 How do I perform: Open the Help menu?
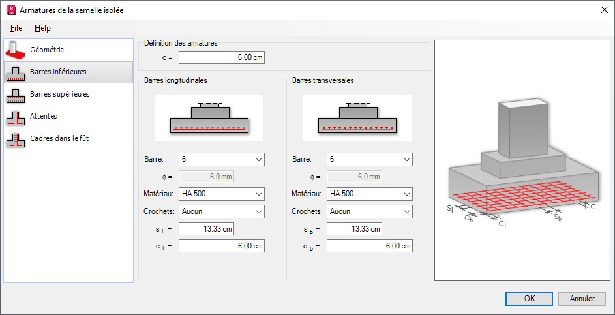(x=42, y=28)
